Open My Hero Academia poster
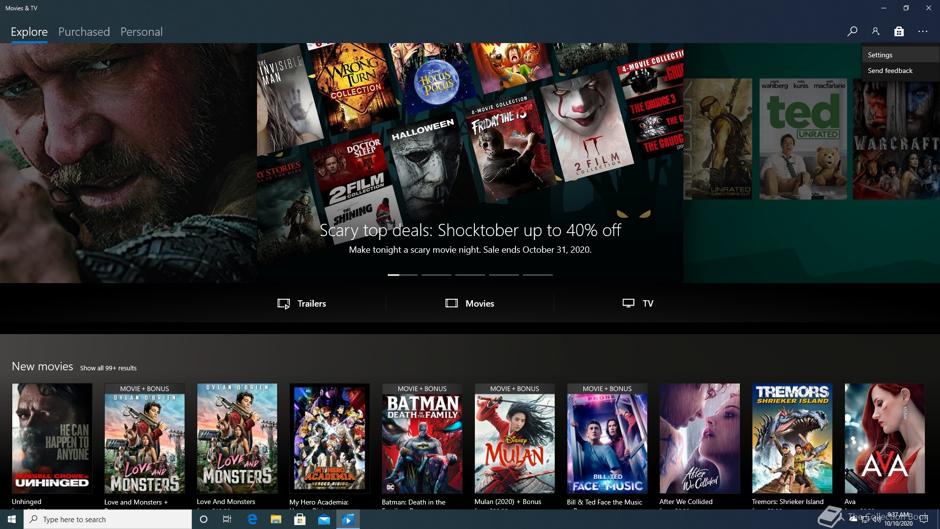This screenshot has width=940, height=529. (x=329, y=438)
